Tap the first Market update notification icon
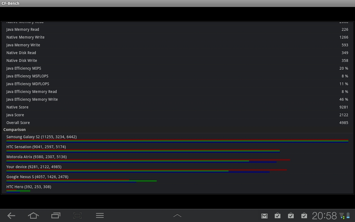Image resolution: width=355 pixels, height=222 pixels. pyautogui.click(x=277, y=215)
